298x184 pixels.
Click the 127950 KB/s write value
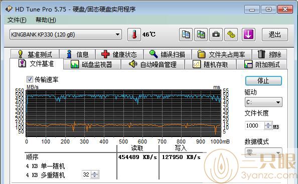(181, 157)
